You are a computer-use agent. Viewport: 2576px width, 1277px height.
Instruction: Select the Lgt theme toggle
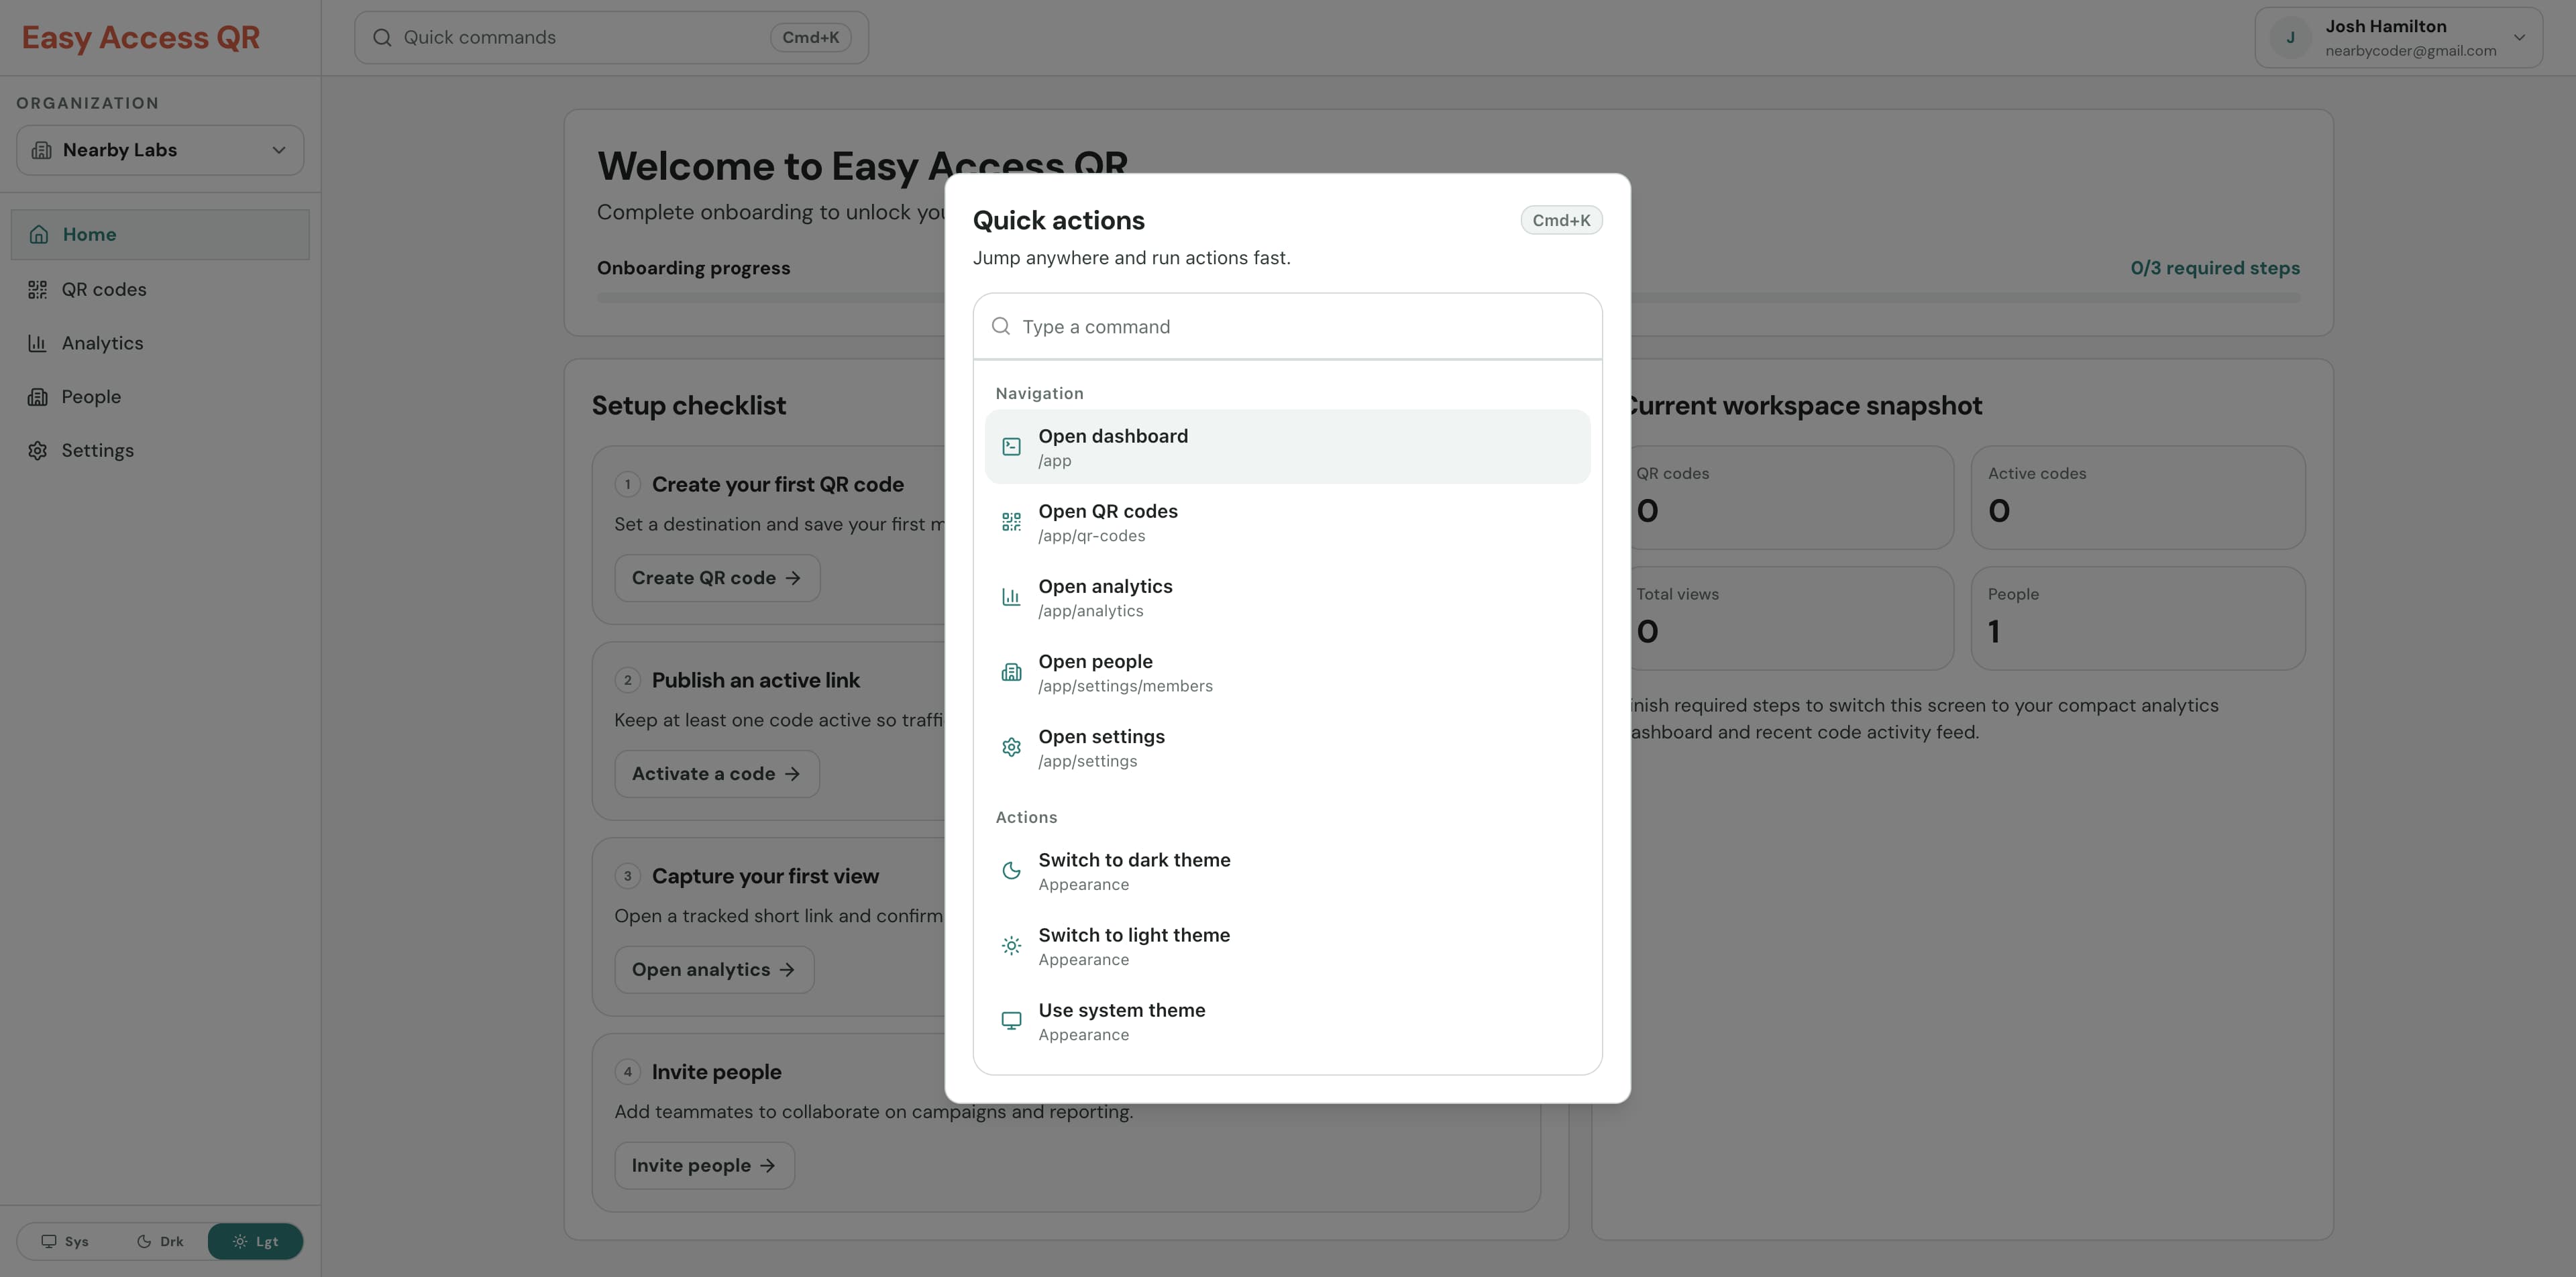(255, 1241)
